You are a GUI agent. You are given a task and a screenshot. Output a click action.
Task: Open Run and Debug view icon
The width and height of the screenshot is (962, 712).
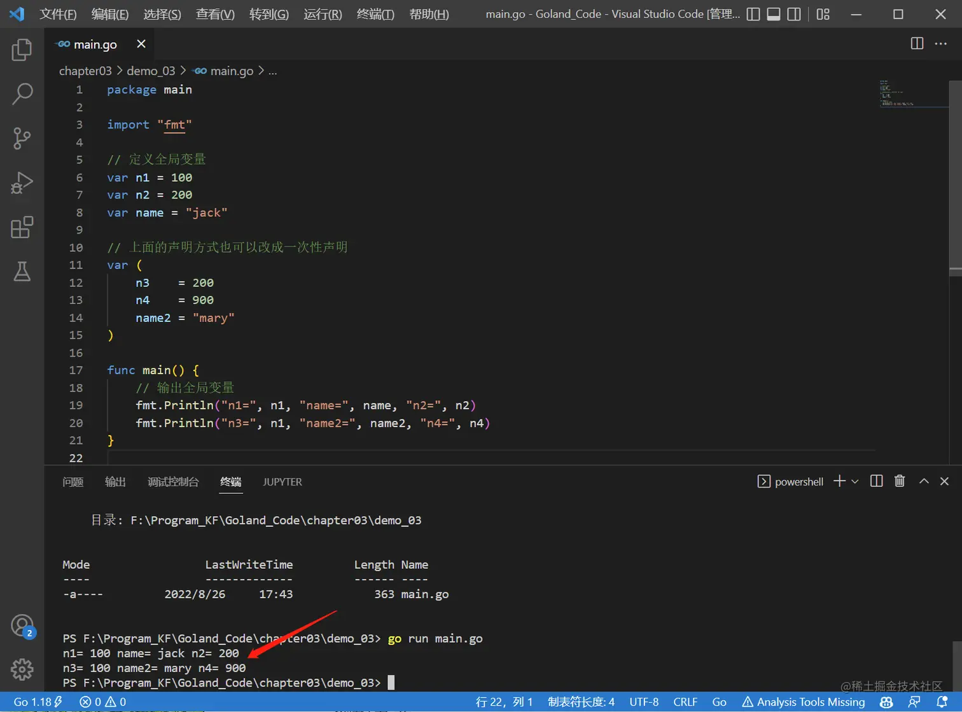pos(22,183)
